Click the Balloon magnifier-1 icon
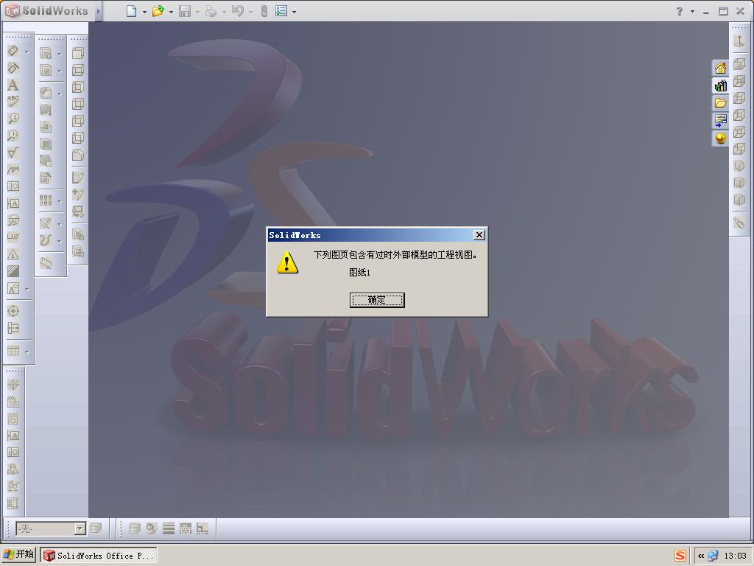 click(x=13, y=119)
